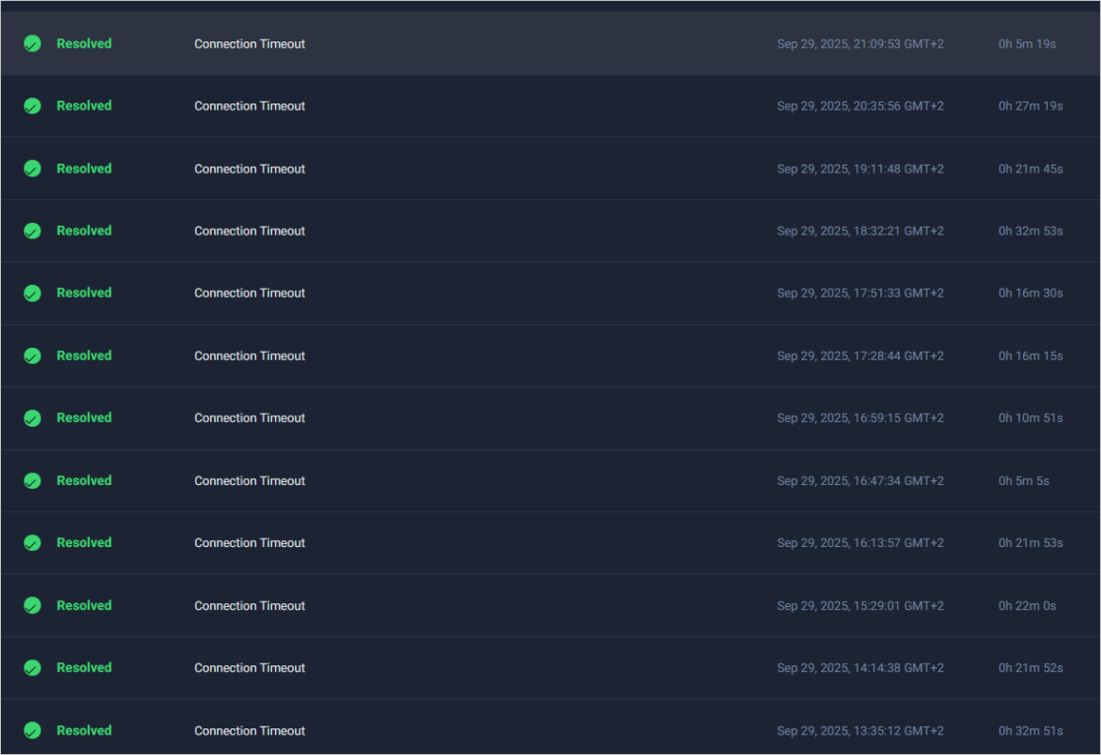Click the resolved status icon for the 14:14:38 incident

pos(33,668)
